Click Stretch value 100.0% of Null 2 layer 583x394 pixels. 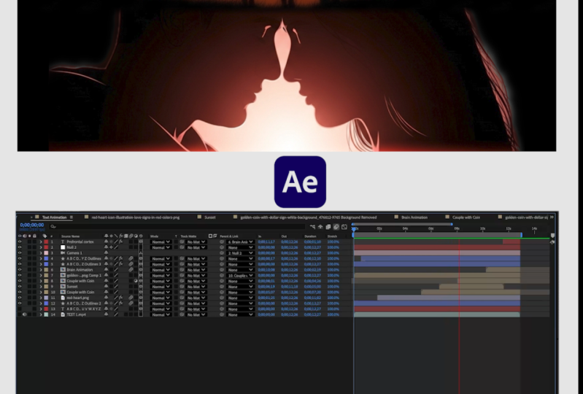tap(333, 247)
